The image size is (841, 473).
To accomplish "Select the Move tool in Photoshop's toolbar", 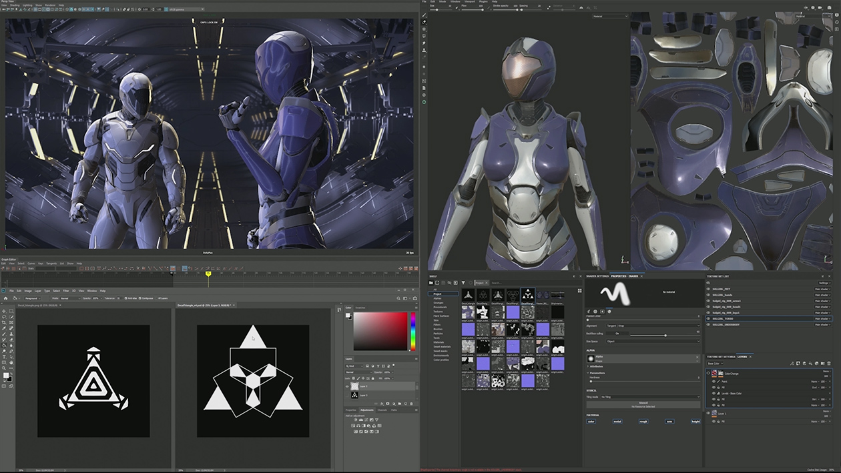I will (3, 311).
